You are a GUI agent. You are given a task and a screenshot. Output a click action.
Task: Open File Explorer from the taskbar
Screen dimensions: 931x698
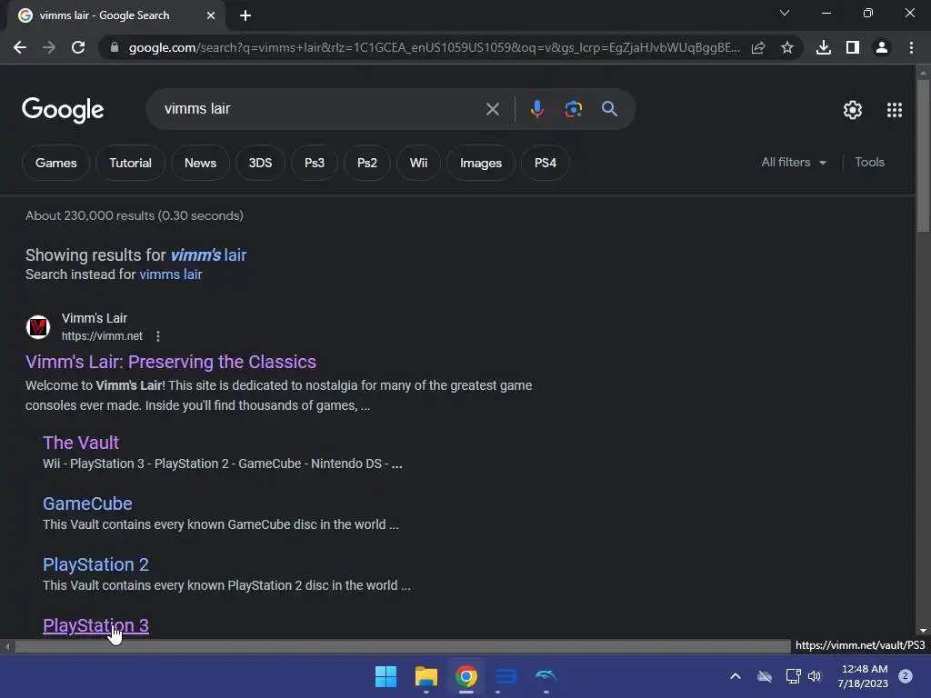pyautogui.click(x=425, y=676)
